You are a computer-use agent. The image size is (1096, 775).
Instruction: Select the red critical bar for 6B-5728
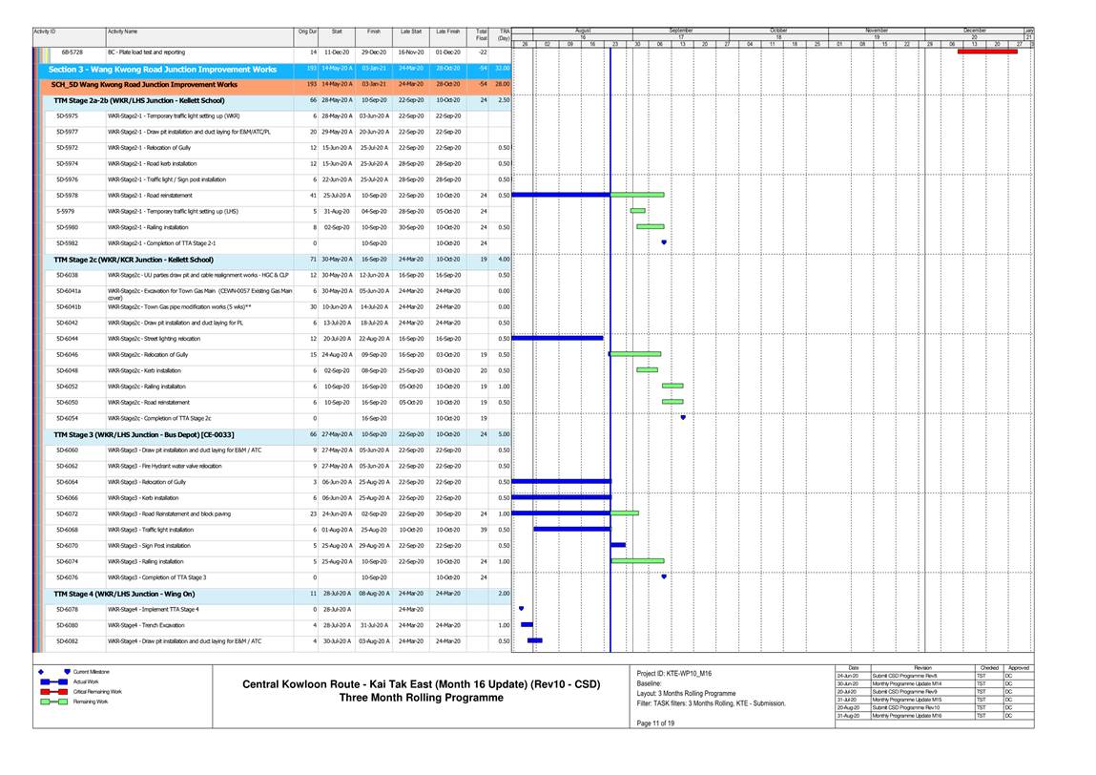coord(986,52)
